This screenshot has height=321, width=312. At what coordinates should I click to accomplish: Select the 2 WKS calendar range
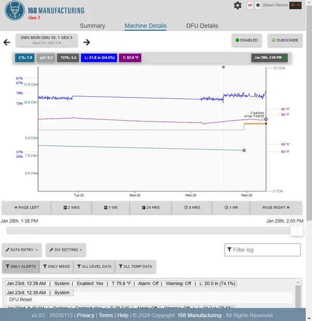pos(72,208)
